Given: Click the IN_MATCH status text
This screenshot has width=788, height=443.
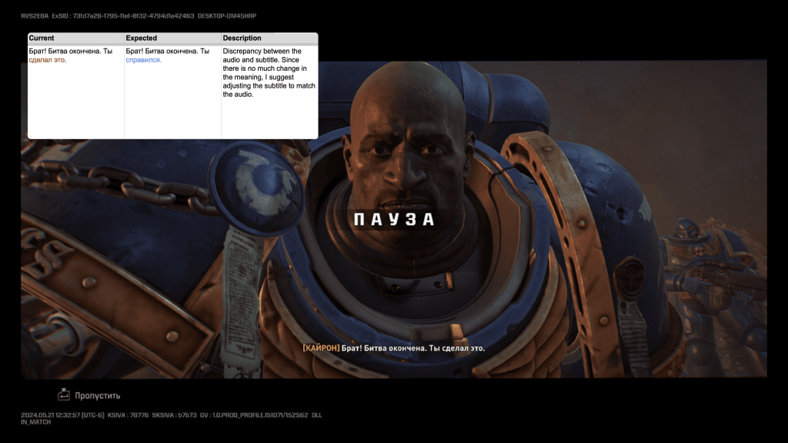Looking at the screenshot, I should click(x=36, y=422).
